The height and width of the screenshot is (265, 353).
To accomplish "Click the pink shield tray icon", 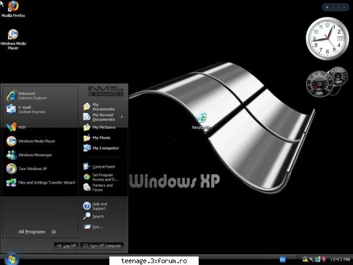I will tap(324, 260).
